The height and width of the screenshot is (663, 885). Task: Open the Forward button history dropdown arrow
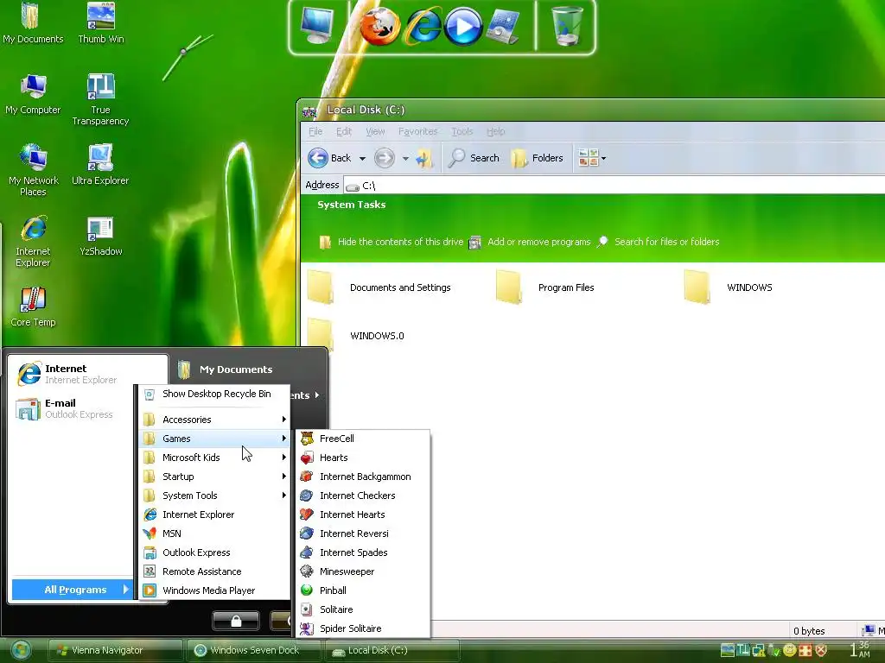tap(405, 159)
